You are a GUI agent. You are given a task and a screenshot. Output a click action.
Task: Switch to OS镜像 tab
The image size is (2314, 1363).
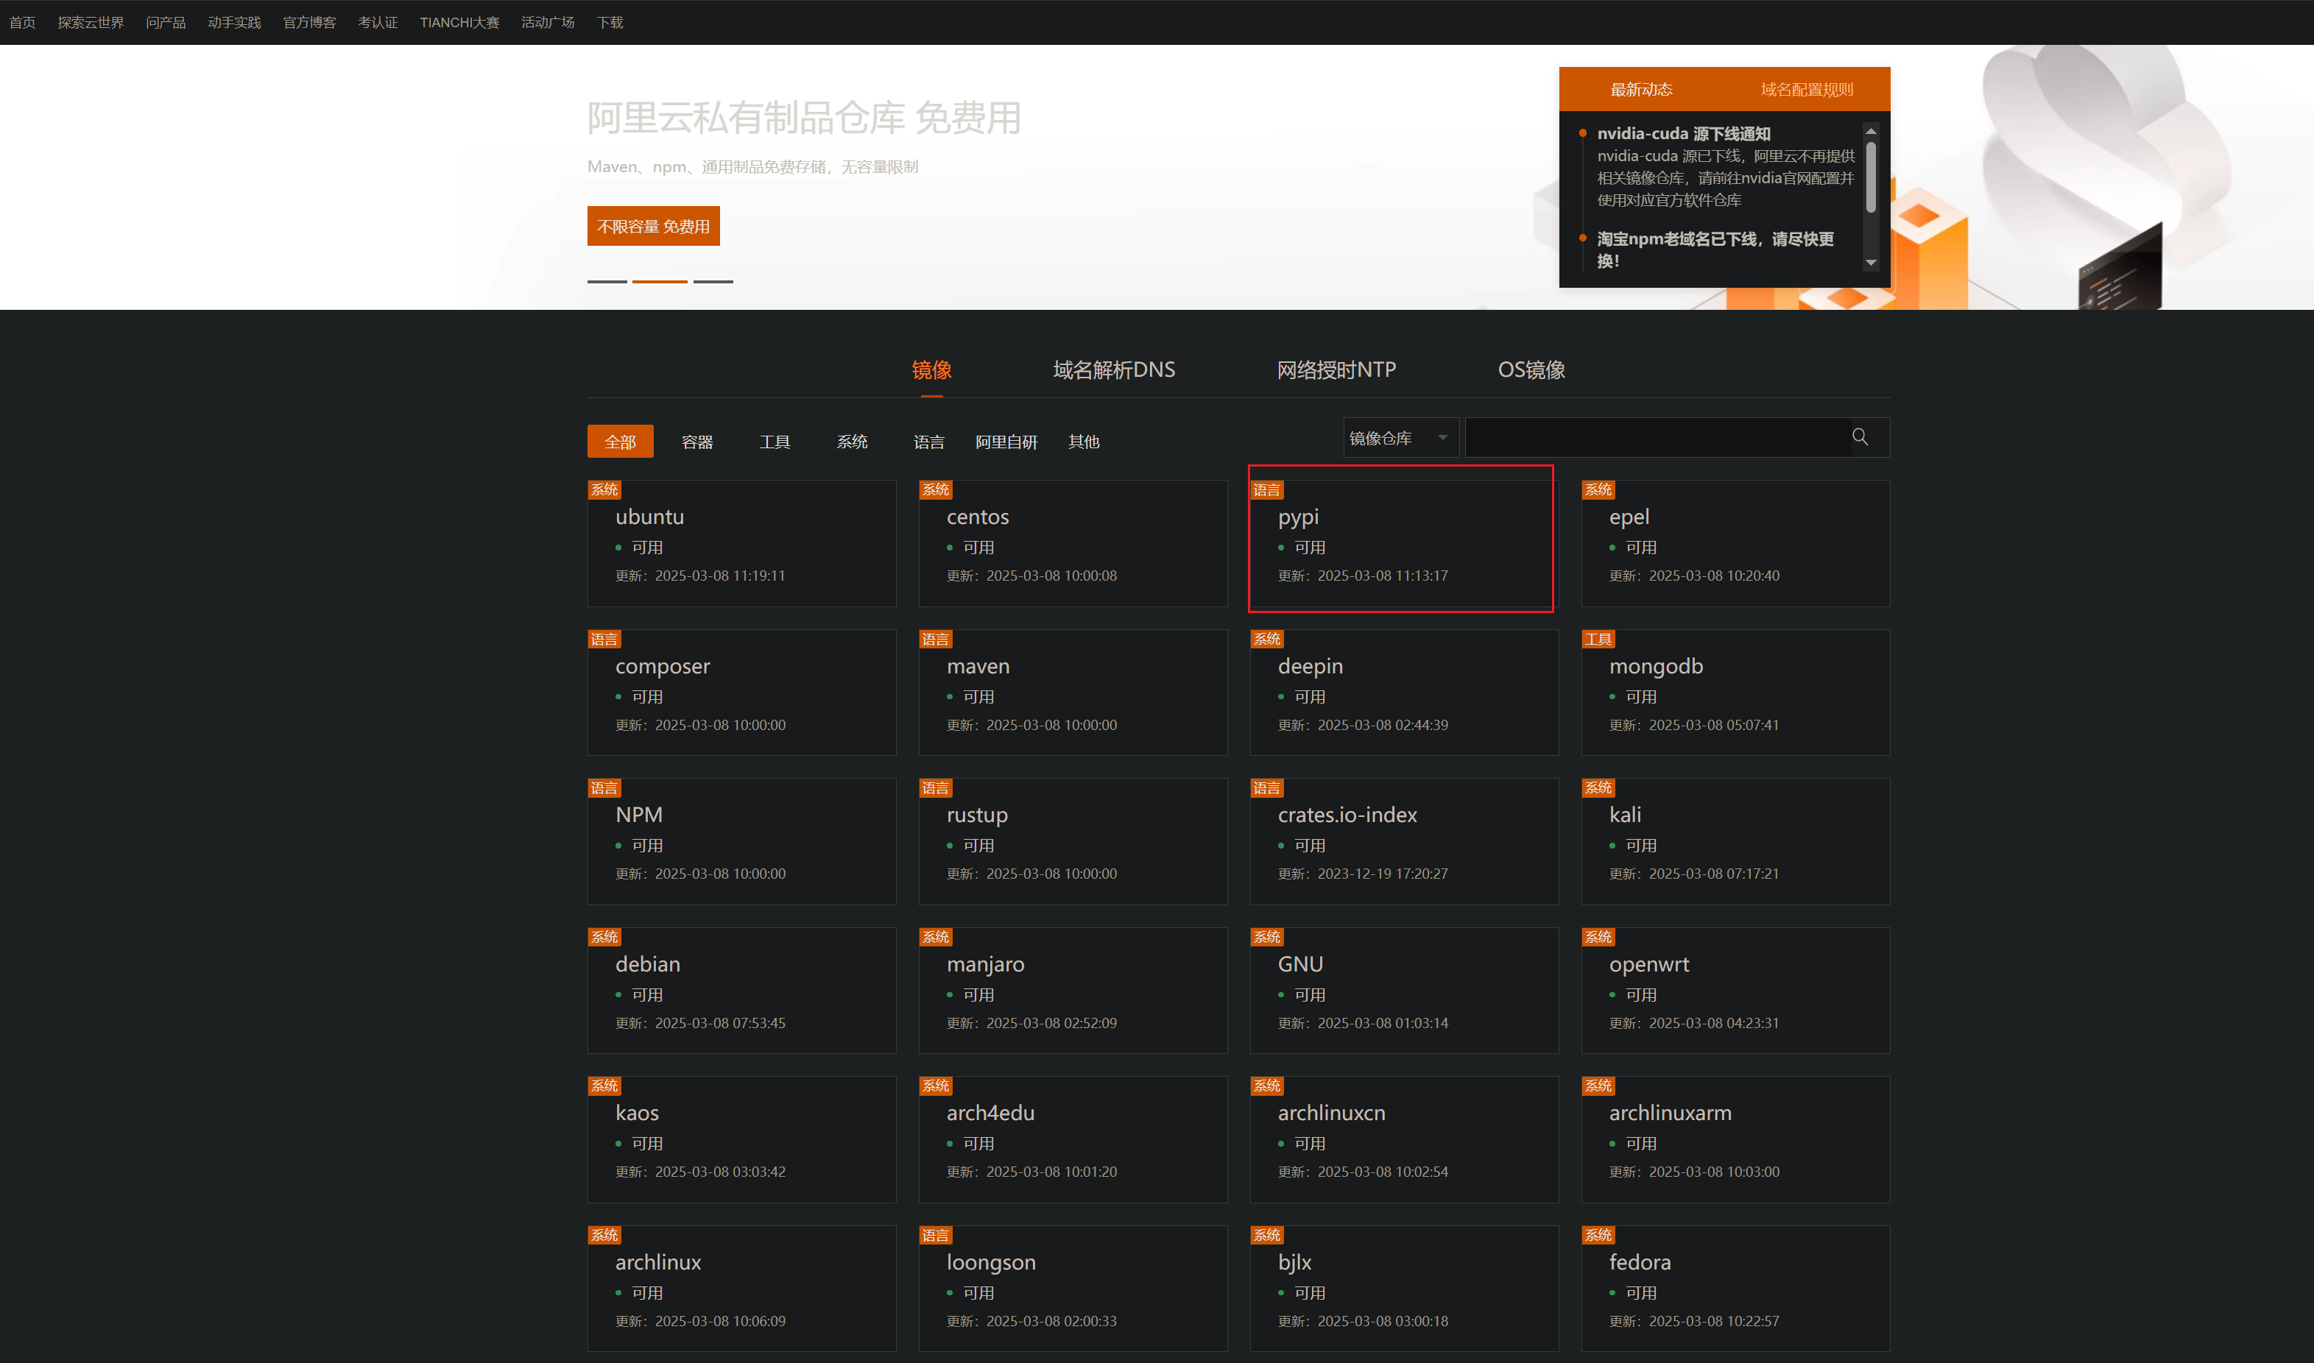coord(1531,370)
